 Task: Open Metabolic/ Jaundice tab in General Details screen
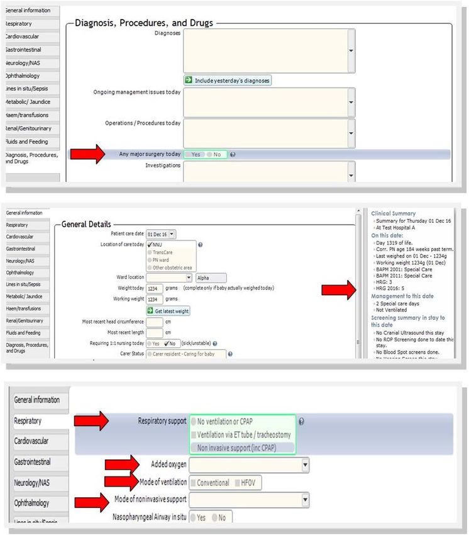[28, 296]
